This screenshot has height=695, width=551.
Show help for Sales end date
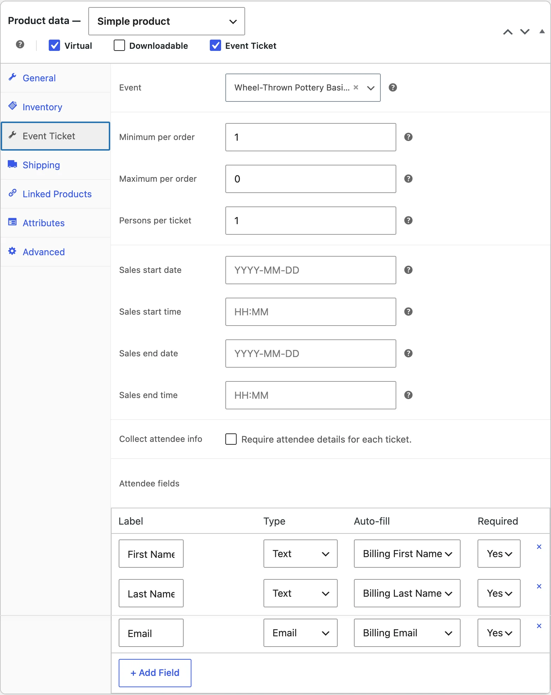[408, 354]
